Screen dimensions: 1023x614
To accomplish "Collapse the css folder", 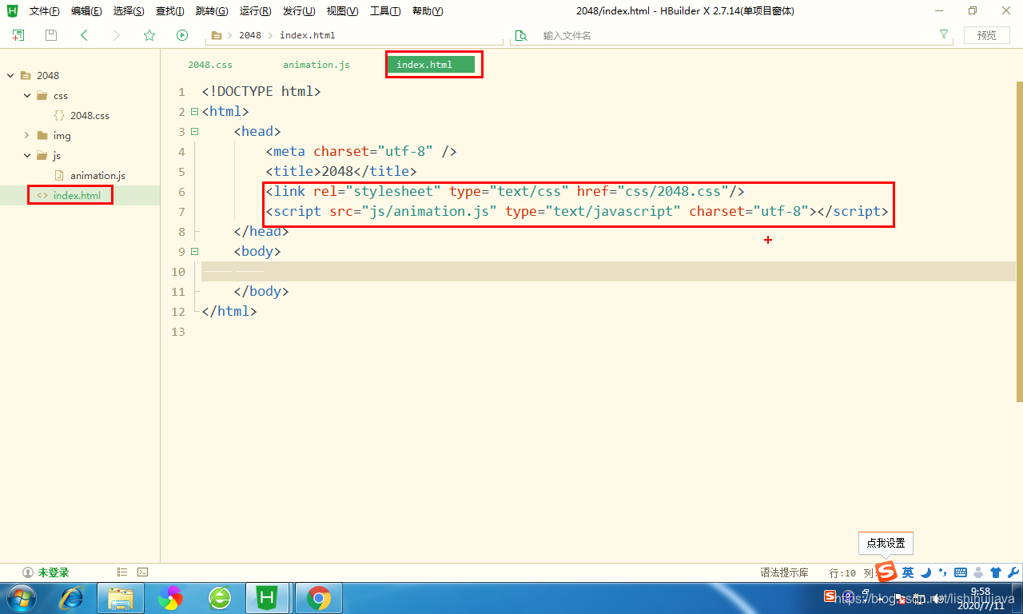I will (26, 96).
